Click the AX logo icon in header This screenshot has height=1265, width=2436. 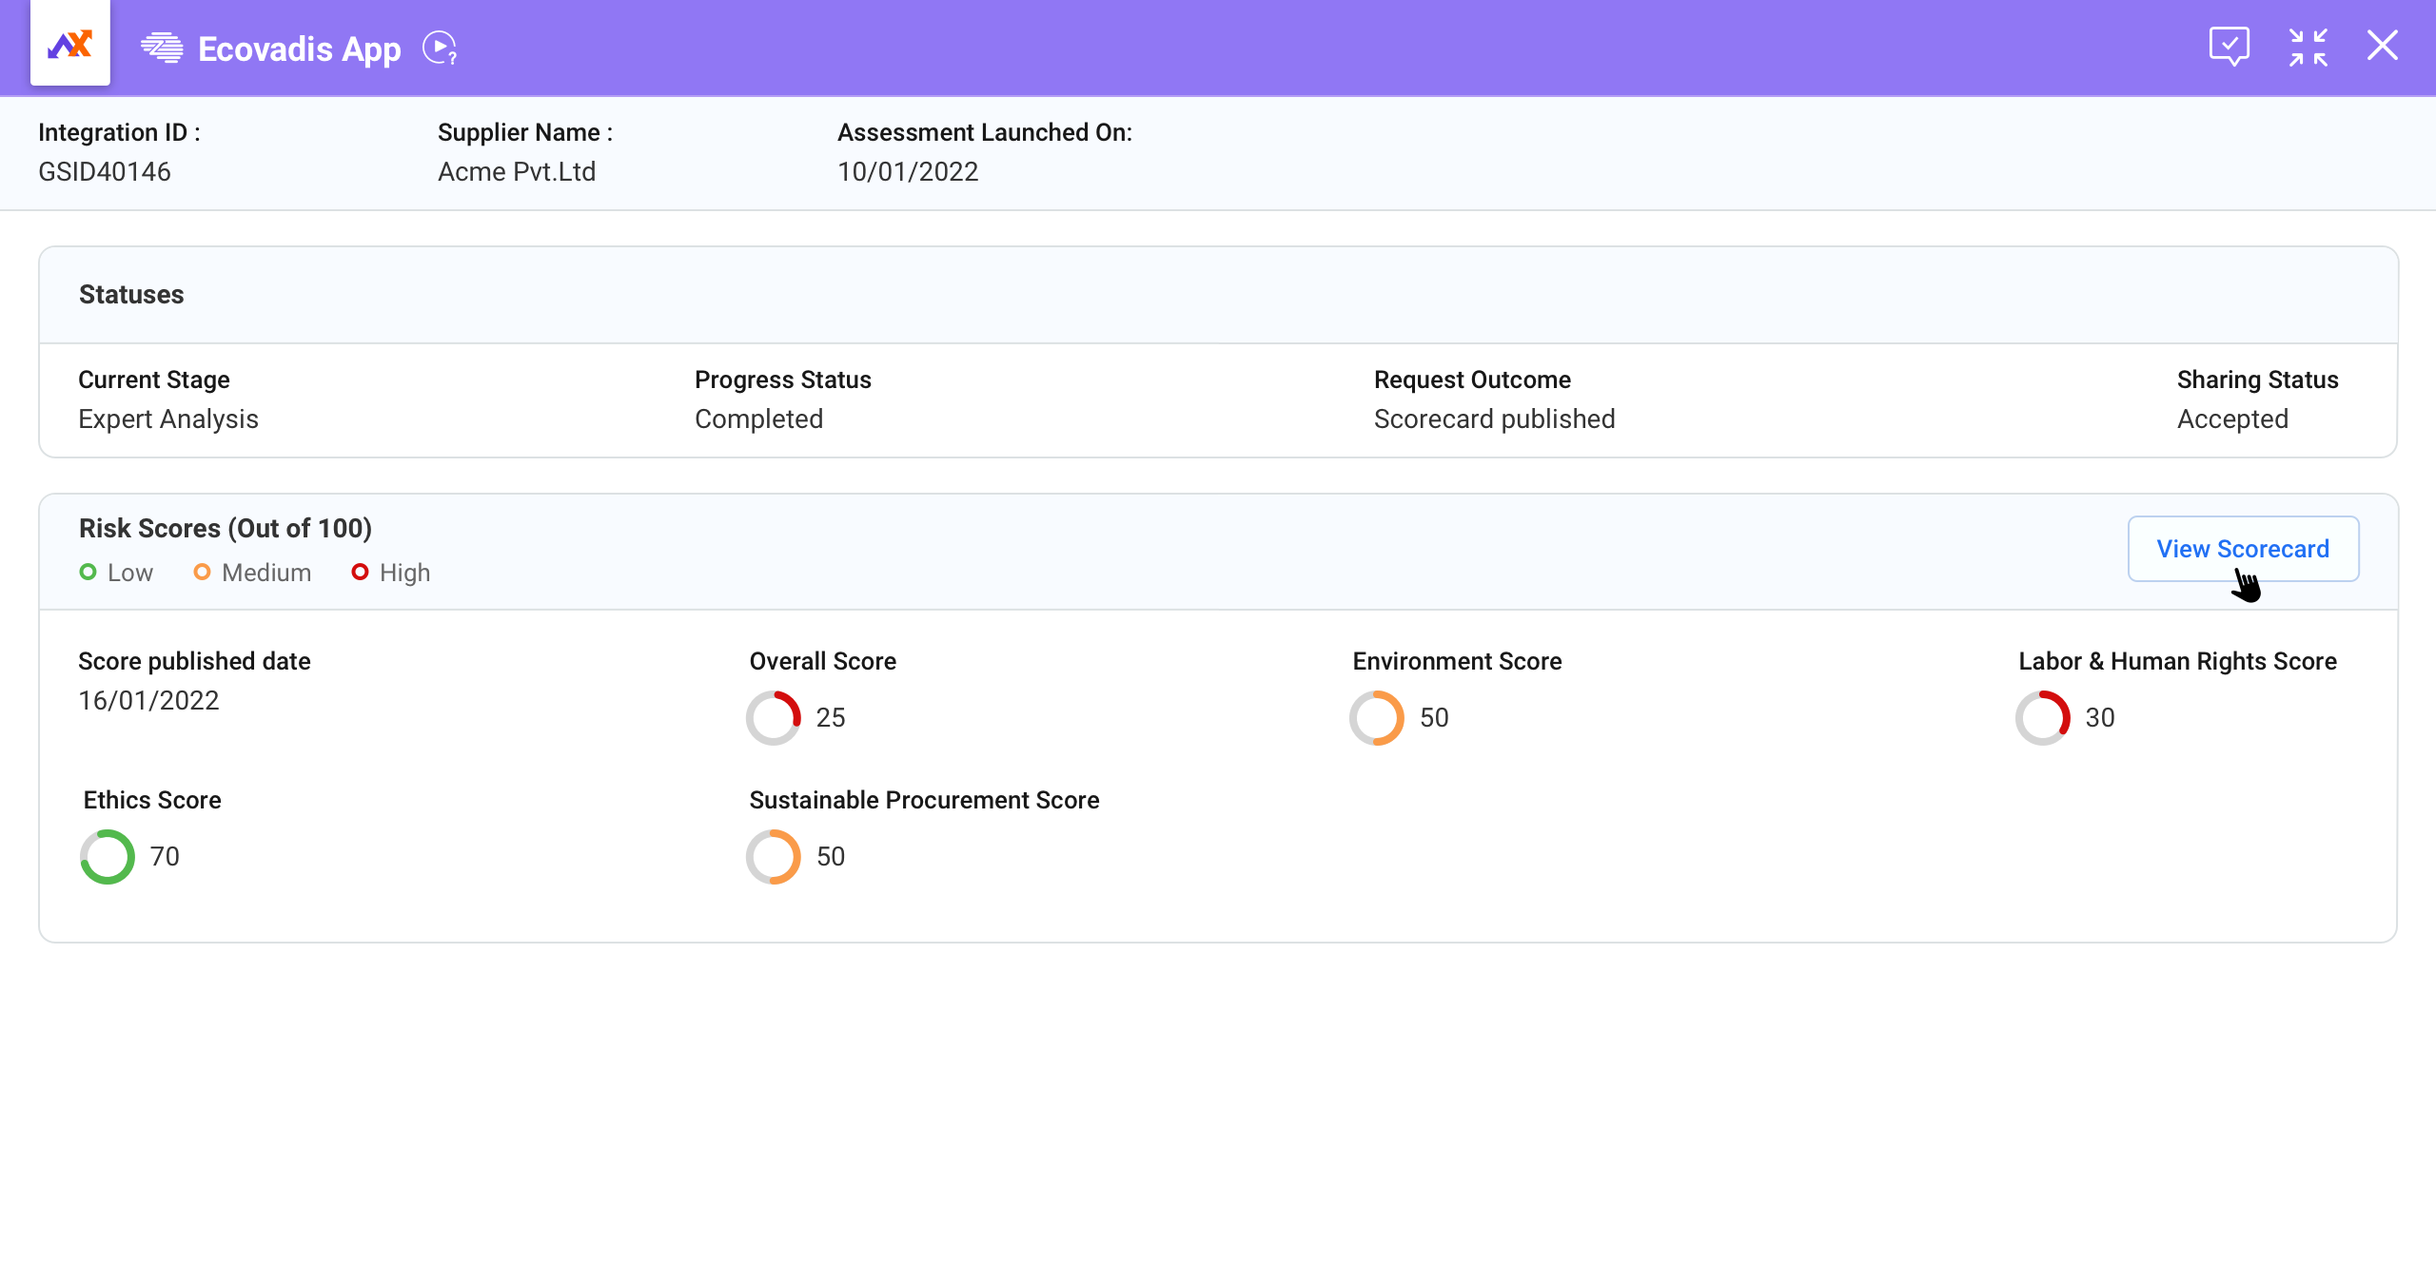pos(70,44)
